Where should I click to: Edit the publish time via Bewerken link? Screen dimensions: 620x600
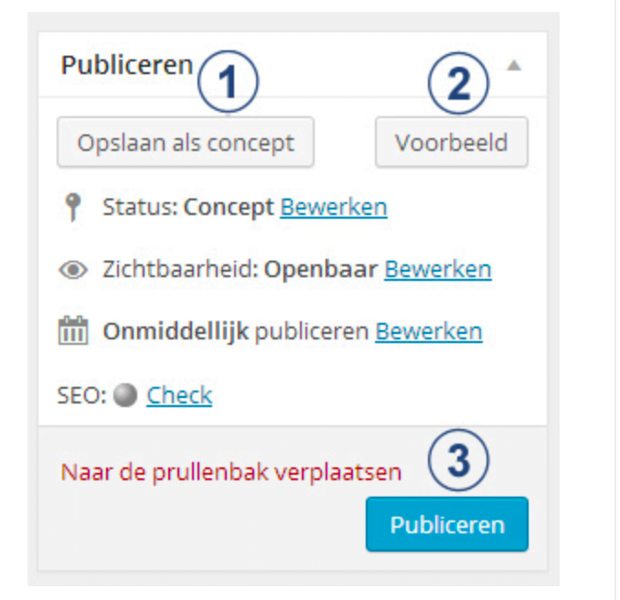tap(429, 331)
